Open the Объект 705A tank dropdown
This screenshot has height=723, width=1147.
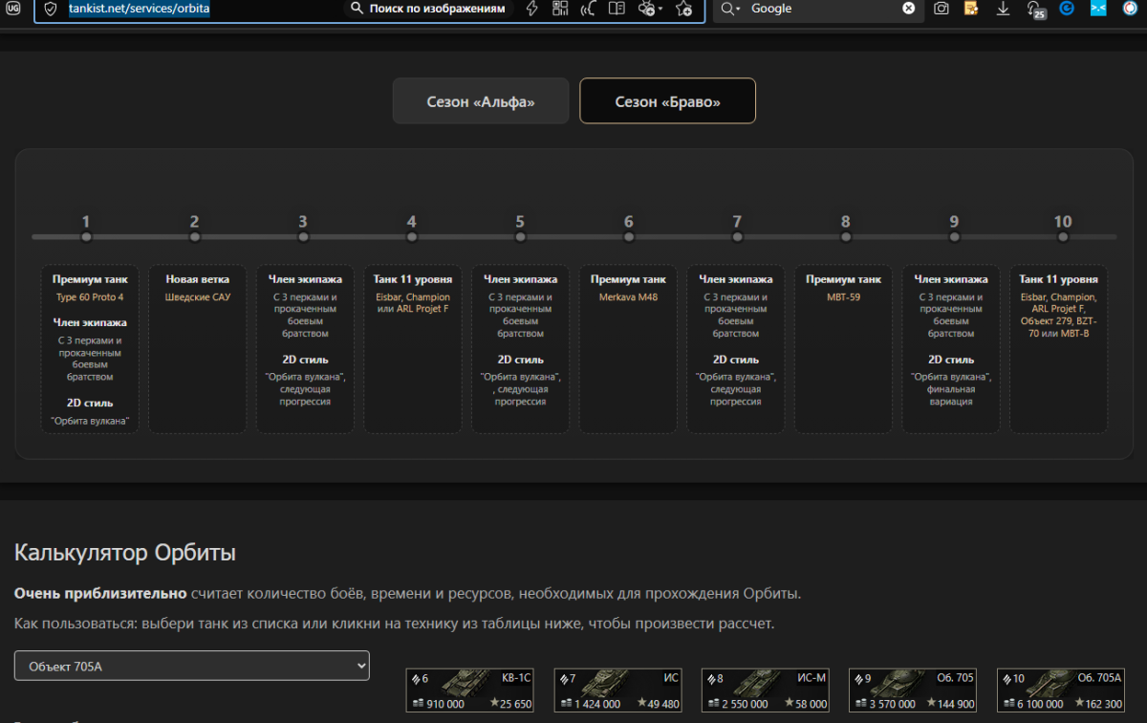tap(191, 666)
